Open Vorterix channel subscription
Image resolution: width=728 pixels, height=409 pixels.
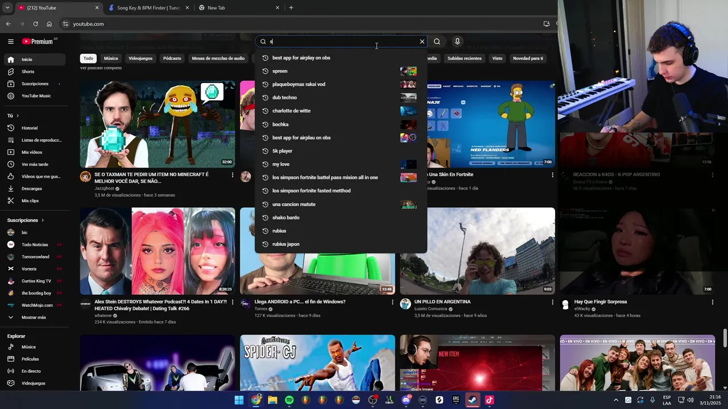point(34,269)
